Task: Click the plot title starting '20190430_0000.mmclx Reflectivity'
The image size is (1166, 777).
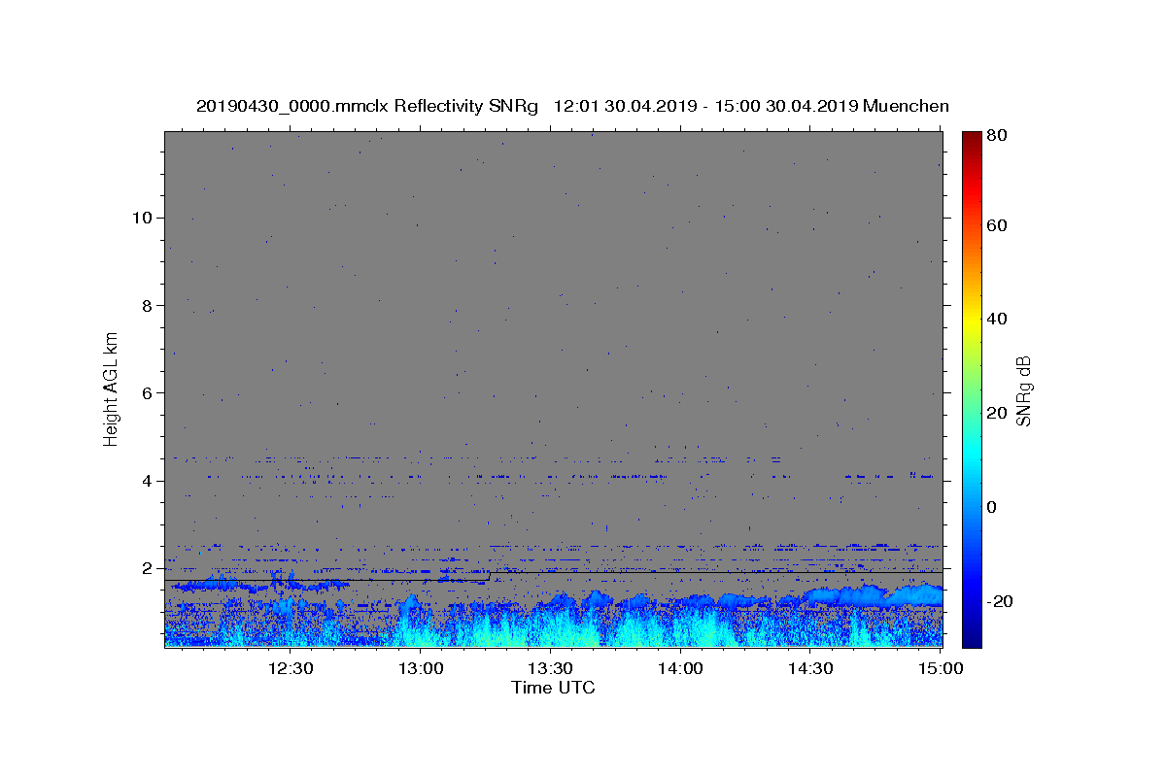Action: (572, 106)
